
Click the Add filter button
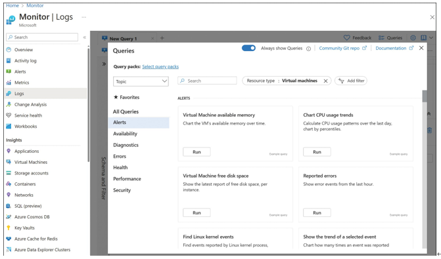[351, 81]
